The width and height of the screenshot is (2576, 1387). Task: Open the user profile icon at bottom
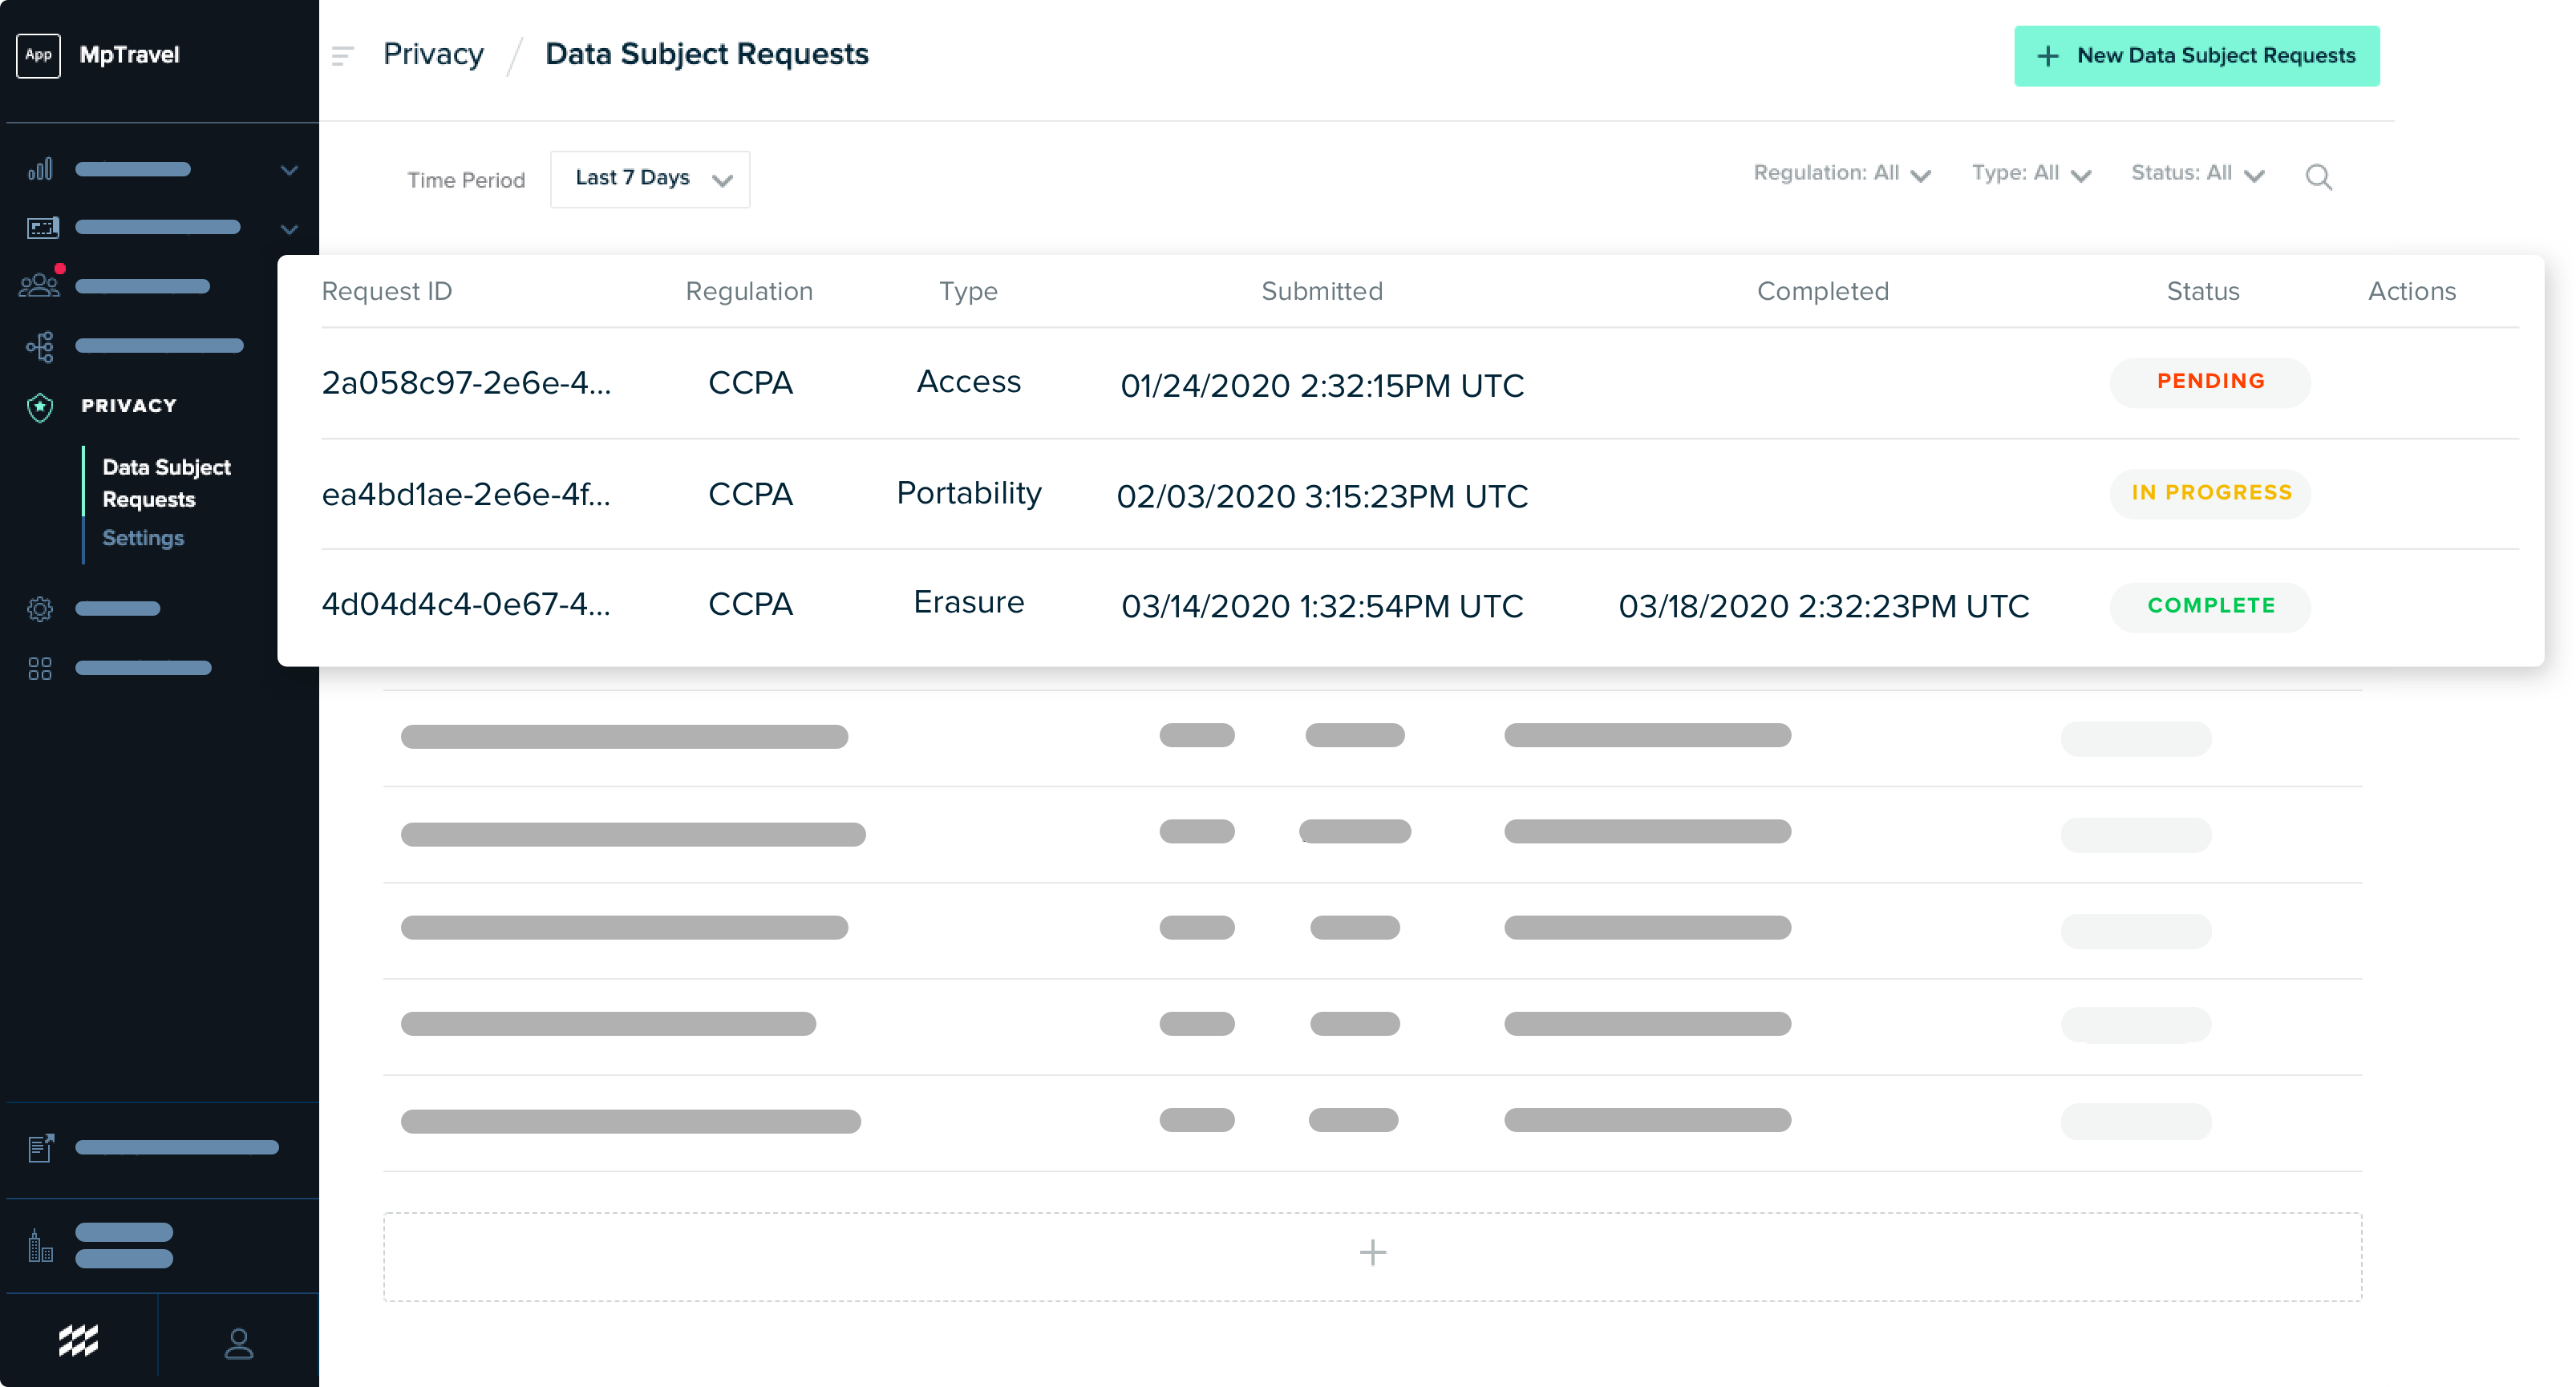(x=238, y=1342)
